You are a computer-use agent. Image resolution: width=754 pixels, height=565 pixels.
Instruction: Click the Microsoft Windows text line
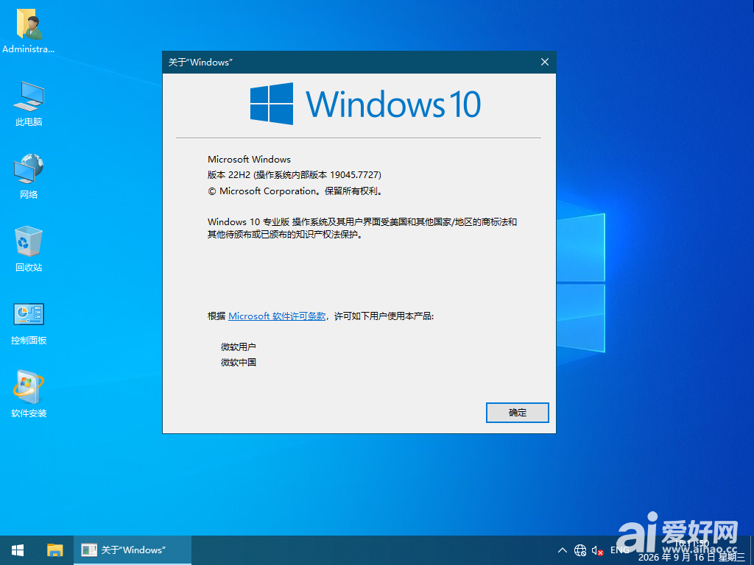(x=249, y=159)
